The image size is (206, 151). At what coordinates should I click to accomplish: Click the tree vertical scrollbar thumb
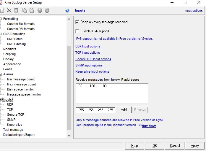click(69, 88)
